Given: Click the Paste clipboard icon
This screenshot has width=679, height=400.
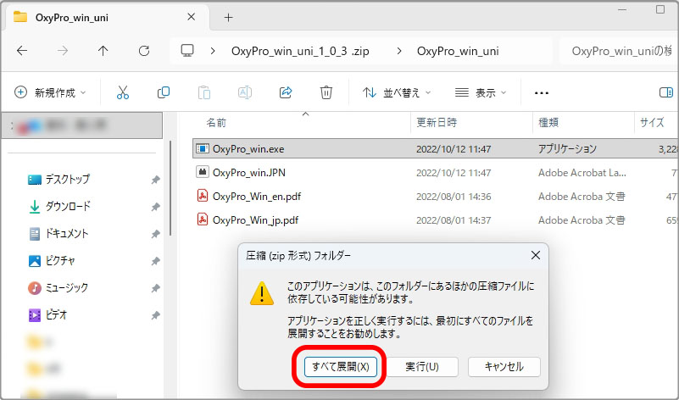Looking at the screenshot, I should (204, 92).
